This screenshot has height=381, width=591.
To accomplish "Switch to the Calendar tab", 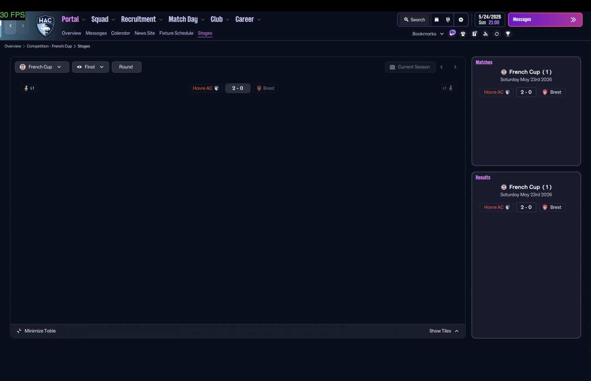I will 121,33.
